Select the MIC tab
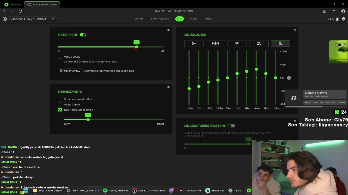This screenshot has width=348, height=195. pyautogui.click(x=179, y=19)
